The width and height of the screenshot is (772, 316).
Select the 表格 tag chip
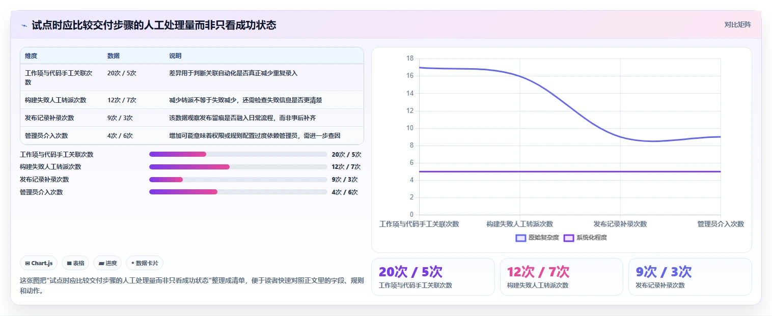pyautogui.click(x=75, y=263)
